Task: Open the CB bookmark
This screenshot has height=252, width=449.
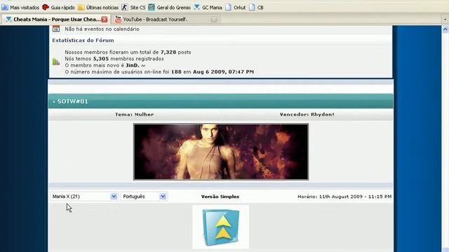Action: 256,8
